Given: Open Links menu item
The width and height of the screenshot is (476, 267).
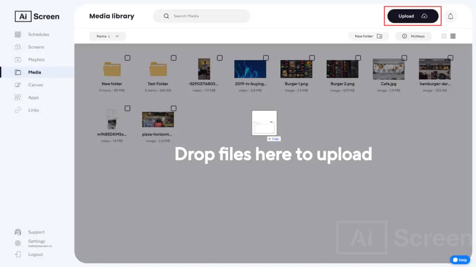Looking at the screenshot, I should click(33, 110).
